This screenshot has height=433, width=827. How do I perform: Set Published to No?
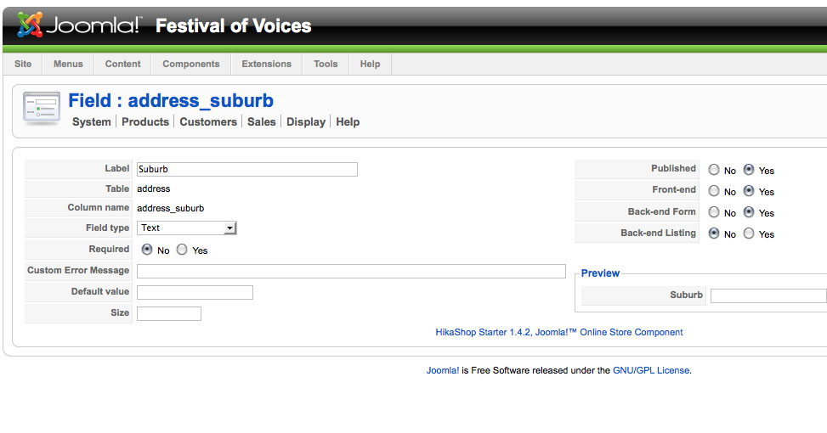714,170
